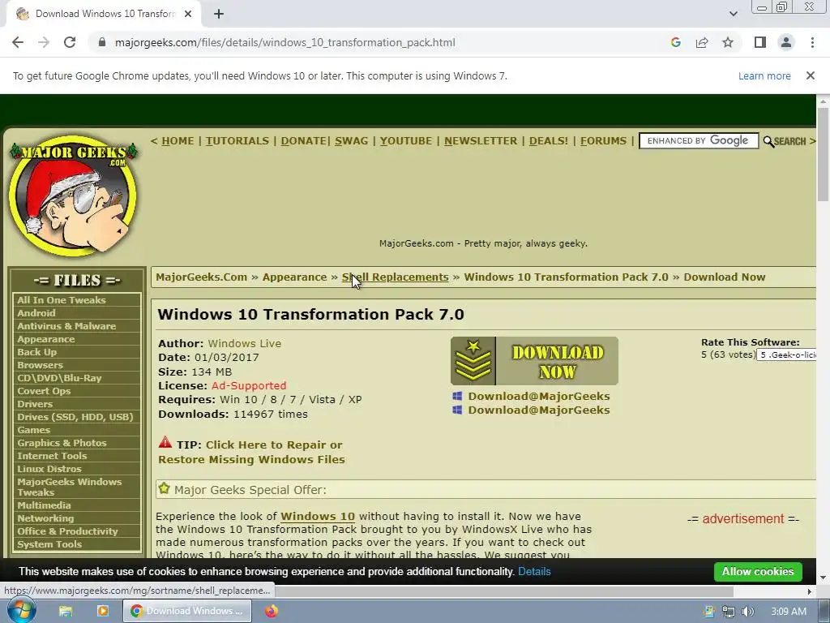Open the FORUMS menu link
This screenshot has height=623, width=830.
tap(603, 141)
